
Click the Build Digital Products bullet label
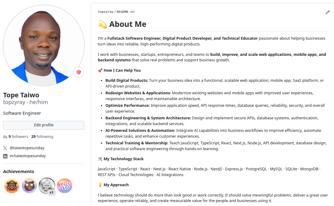click(127, 80)
